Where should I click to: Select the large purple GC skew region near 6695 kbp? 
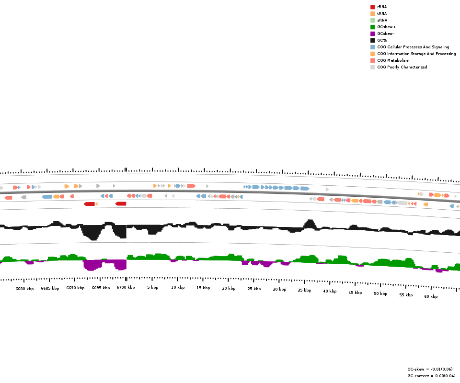pyautogui.click(x=92, y=264)
